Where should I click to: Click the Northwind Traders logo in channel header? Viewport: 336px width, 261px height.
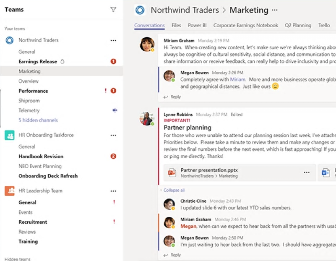click(140, 10)
